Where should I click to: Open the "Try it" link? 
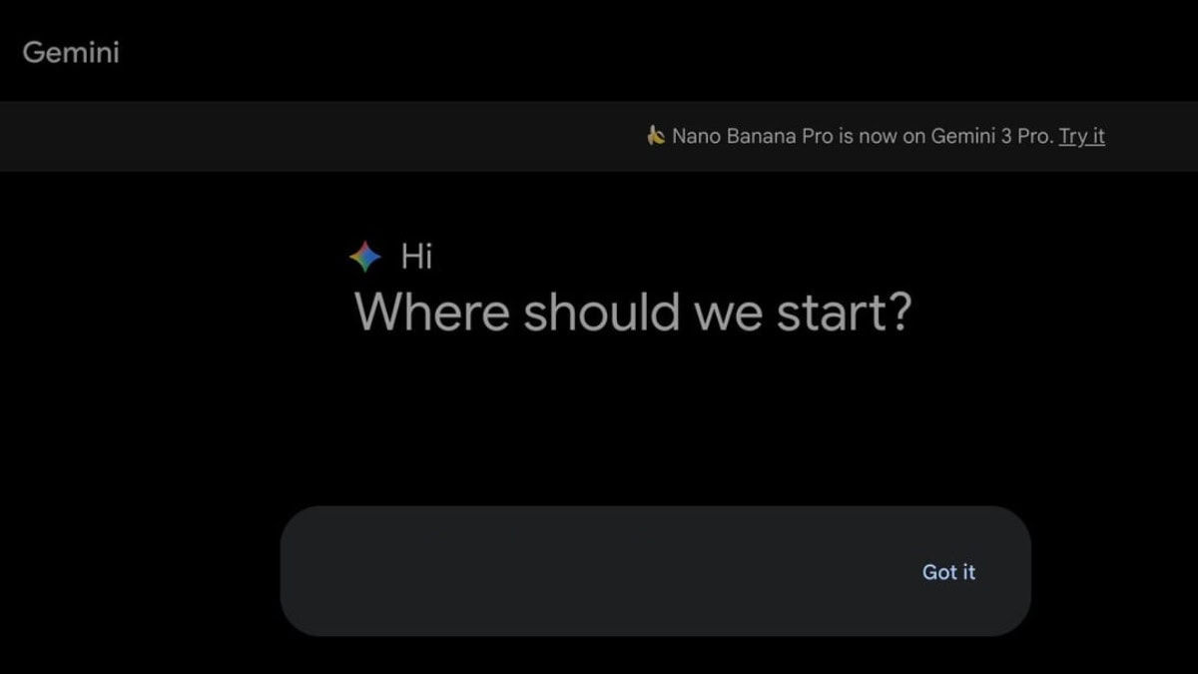tap(1081, 136)
